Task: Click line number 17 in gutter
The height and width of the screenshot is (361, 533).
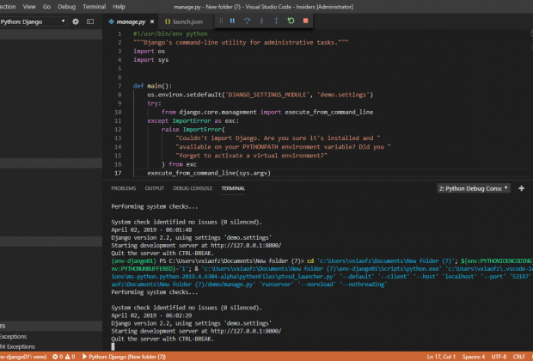Action: pyautogui.click(x=118, y=173)
